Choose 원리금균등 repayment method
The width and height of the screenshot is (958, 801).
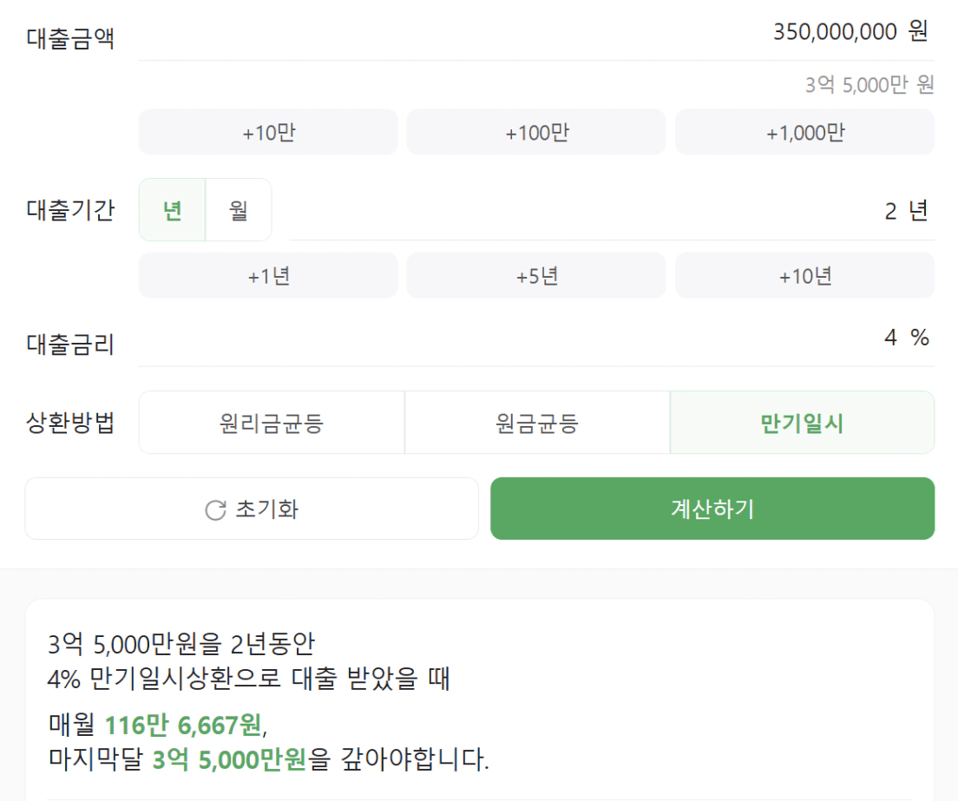[x=272, y=423]
